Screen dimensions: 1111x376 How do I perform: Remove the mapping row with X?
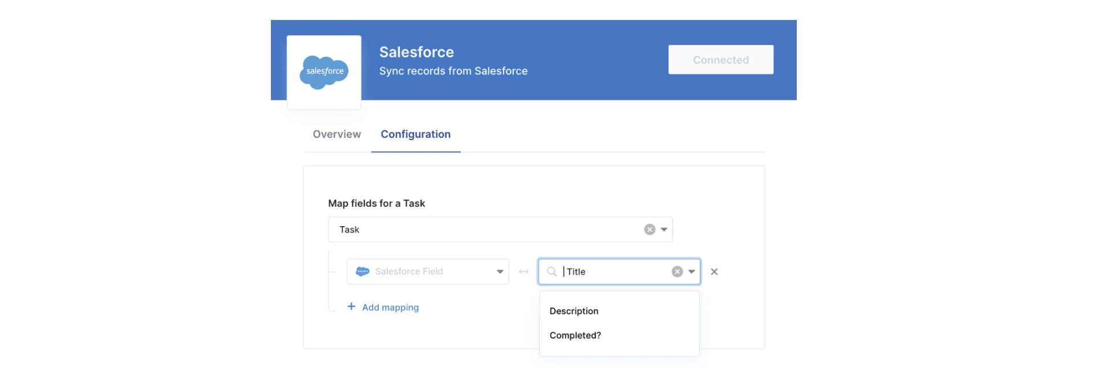tap(714, 272)
